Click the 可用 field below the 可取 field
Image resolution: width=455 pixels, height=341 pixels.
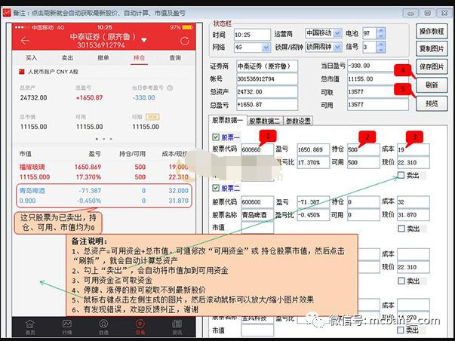pos(378,104)
